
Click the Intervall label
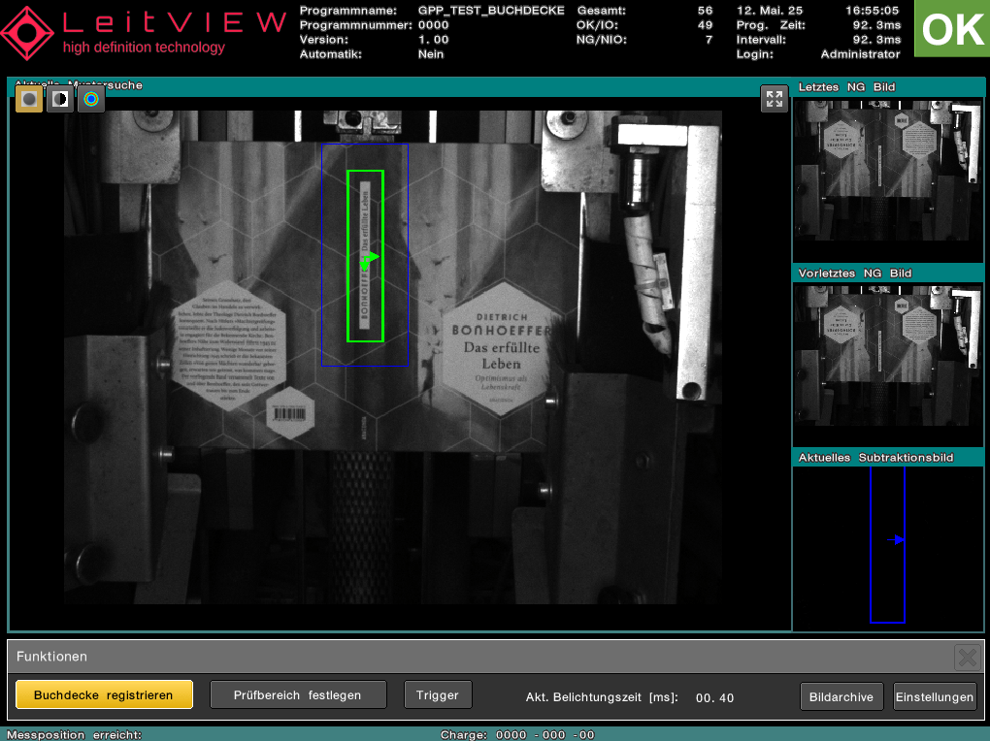tap(761, 40)
